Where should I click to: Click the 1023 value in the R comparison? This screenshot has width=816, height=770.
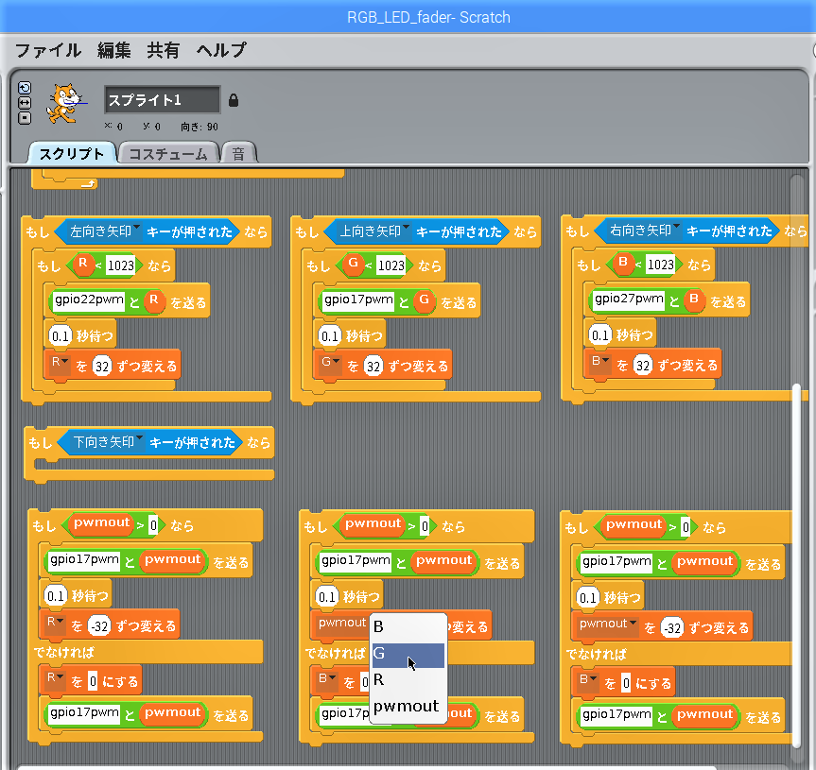[x=120, y=265]
